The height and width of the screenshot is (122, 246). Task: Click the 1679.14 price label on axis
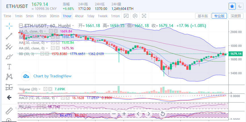pyautogui.click(x=236, y=54)
